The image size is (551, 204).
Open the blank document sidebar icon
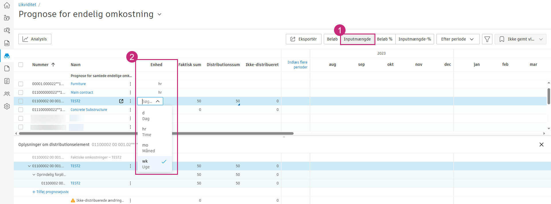click(x=7, y=68)
